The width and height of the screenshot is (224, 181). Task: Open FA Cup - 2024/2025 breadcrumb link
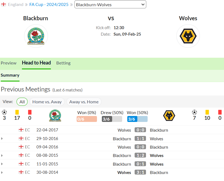(49, 5)
